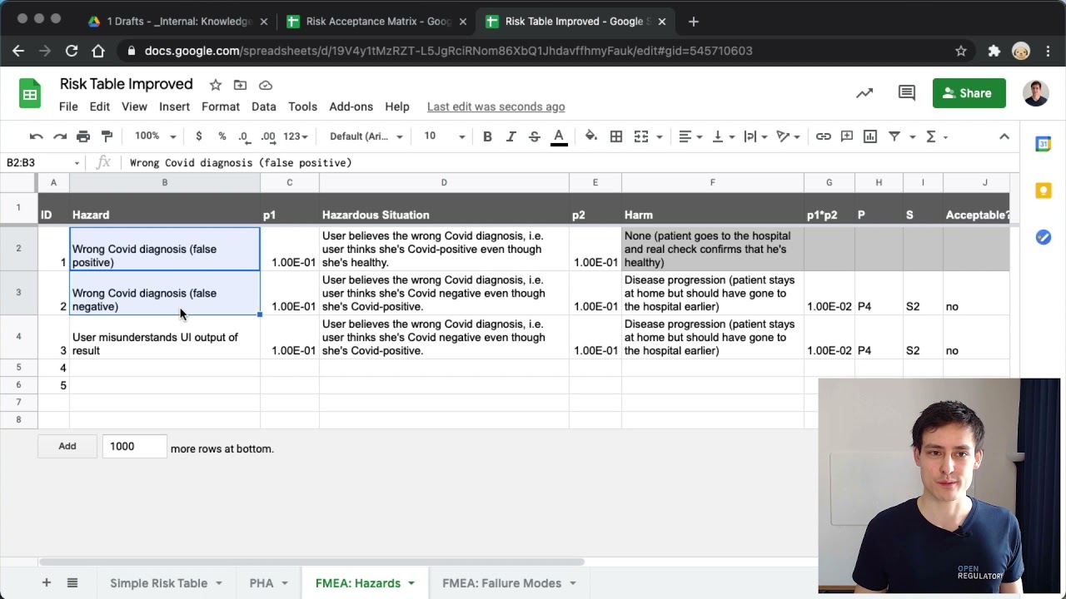
Task: Open the Format menu
Action: pos(221,106)
